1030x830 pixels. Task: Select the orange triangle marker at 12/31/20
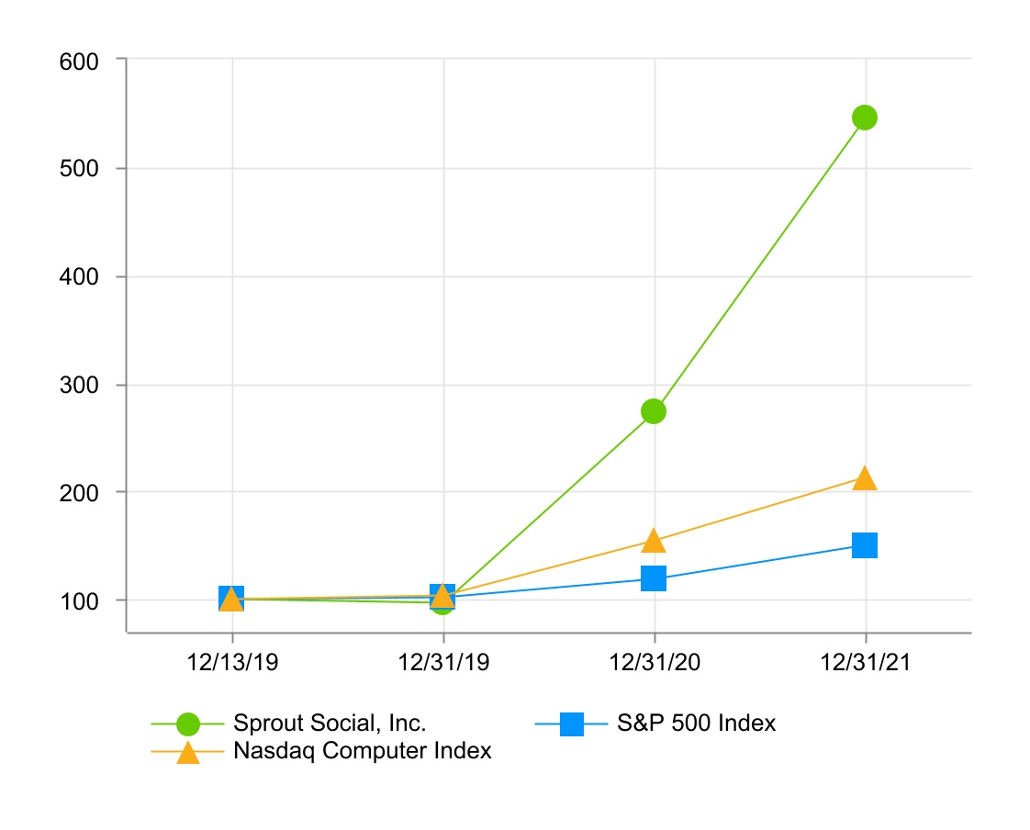click(x=653, y=541)
